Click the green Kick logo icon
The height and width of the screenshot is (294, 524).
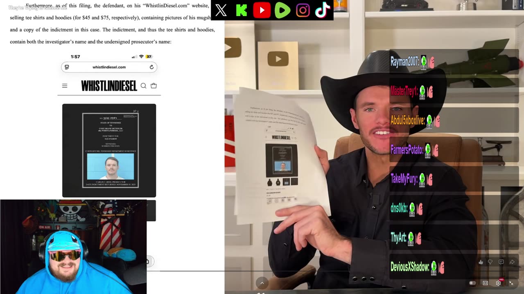(x=242, y=10)
